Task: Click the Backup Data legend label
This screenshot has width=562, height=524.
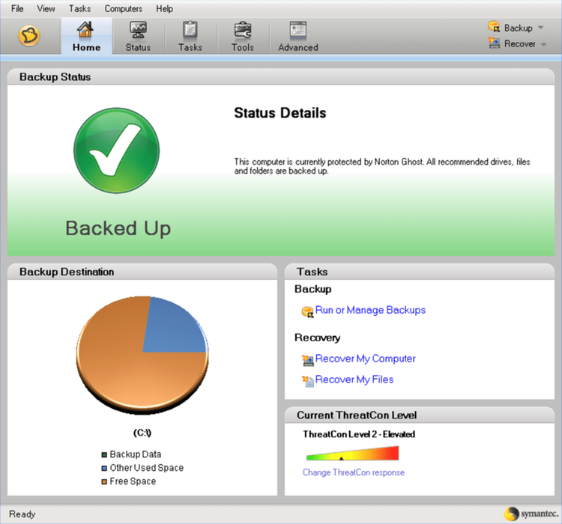Action: tap(136, 454)
